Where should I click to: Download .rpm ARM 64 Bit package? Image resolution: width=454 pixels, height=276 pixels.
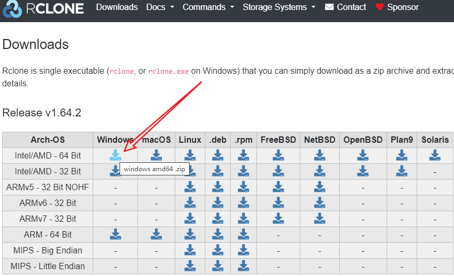[243, 234]
